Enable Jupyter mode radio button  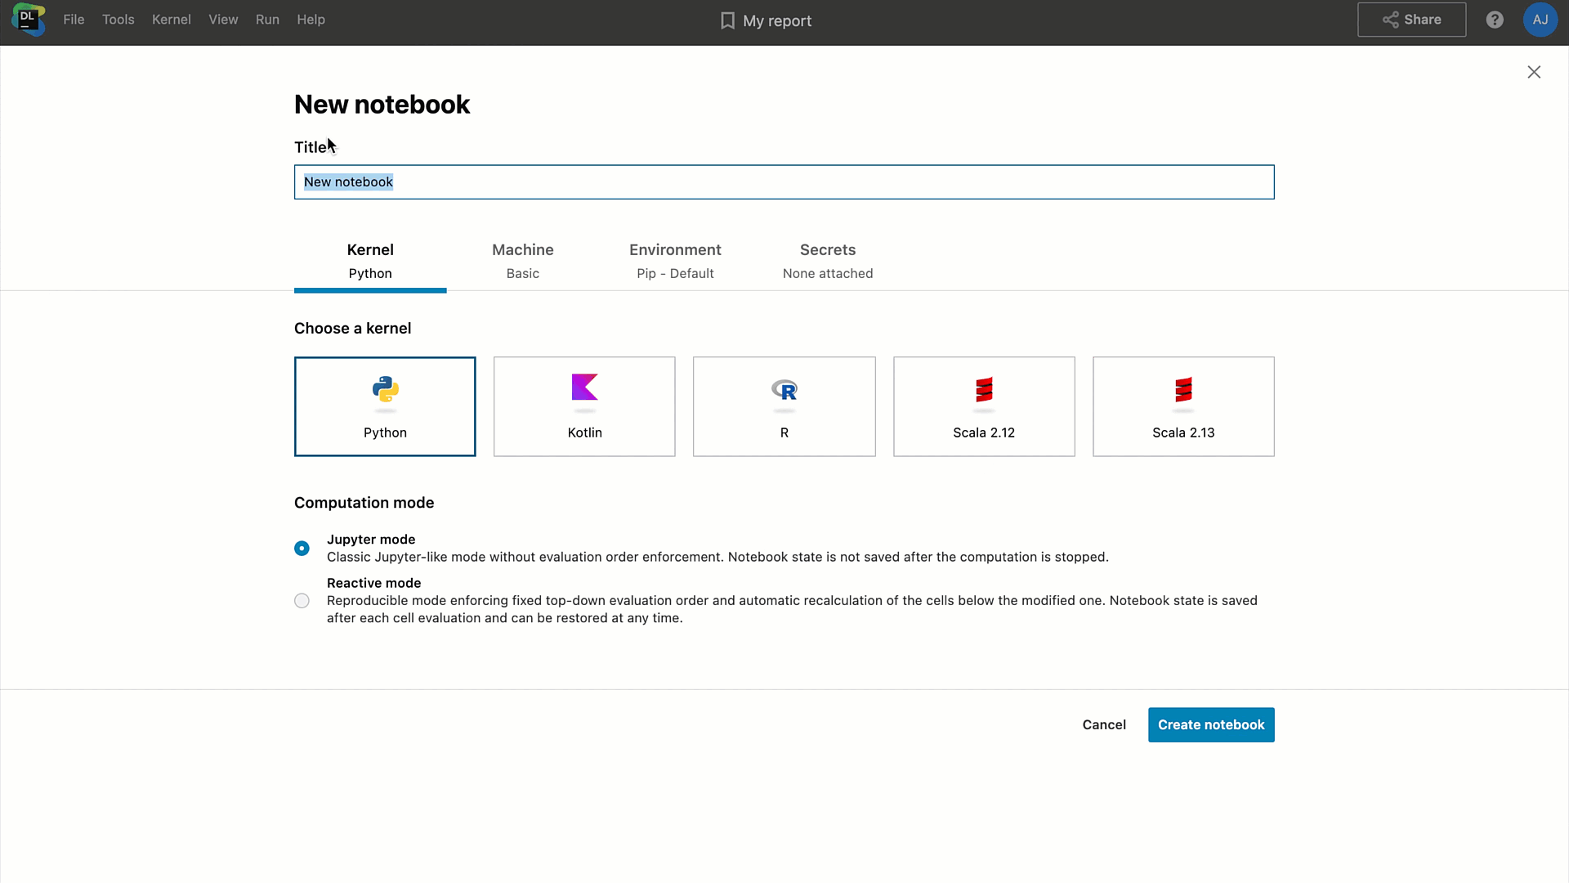[302, 548]
